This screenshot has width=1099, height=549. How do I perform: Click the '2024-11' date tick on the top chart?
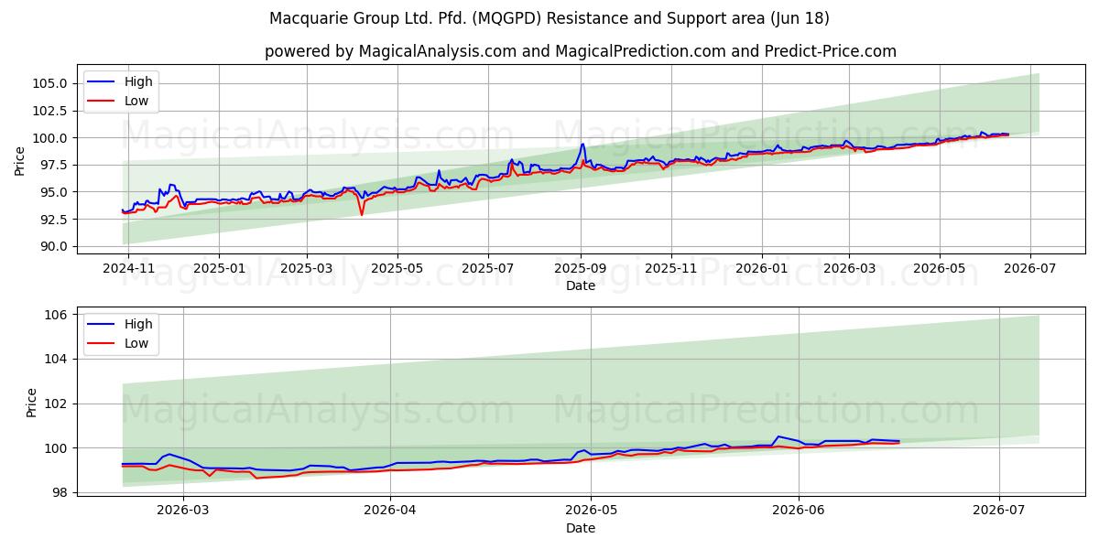tap(128, 269)
